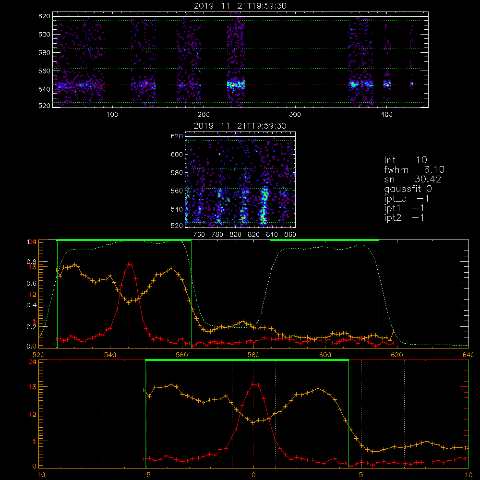This screenshot has width=480, height=480.
Task: Click x-axis label 820 of the small spectrogram
Action: 254,235
